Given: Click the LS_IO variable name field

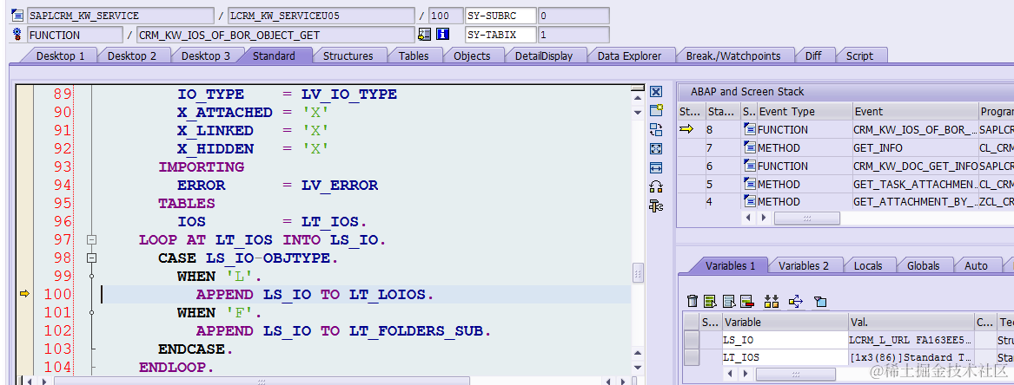Looking at the screenshot, I should coord(785,340).
